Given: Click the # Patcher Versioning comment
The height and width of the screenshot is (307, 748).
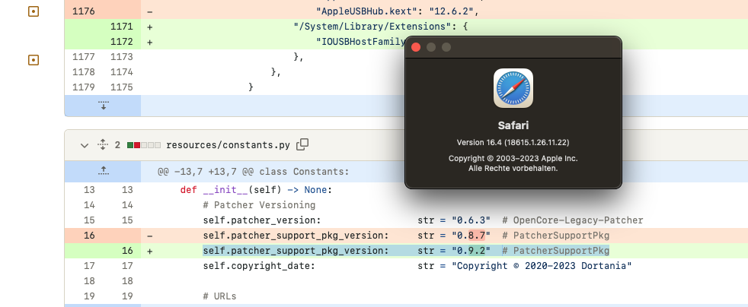Looking at the screenshot, I should 259,205.
